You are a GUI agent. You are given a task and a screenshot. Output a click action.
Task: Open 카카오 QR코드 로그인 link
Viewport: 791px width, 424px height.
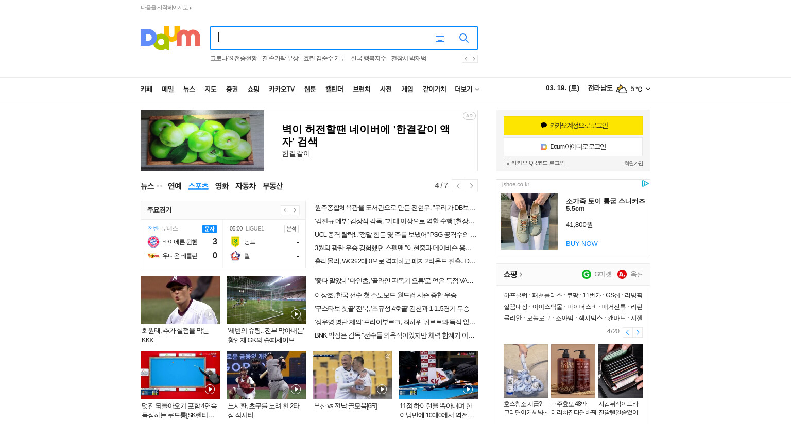click(x=535, y=163)
